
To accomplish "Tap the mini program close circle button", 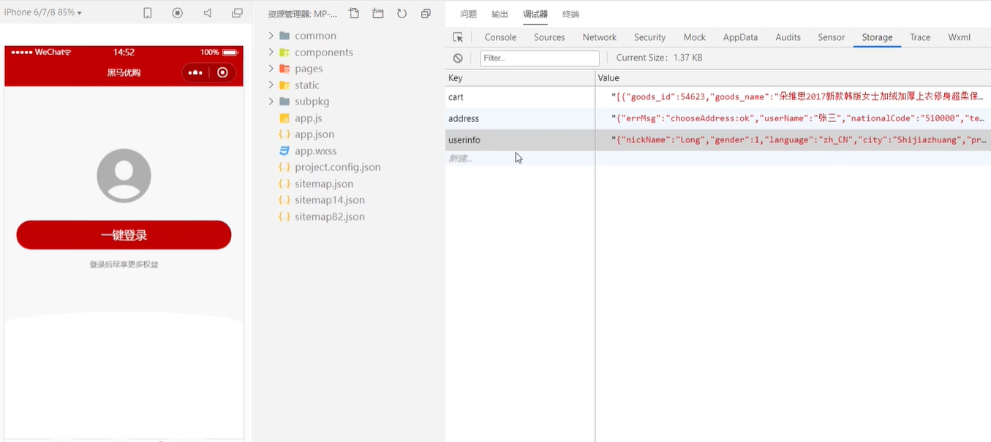I will [x=222, y=72].
